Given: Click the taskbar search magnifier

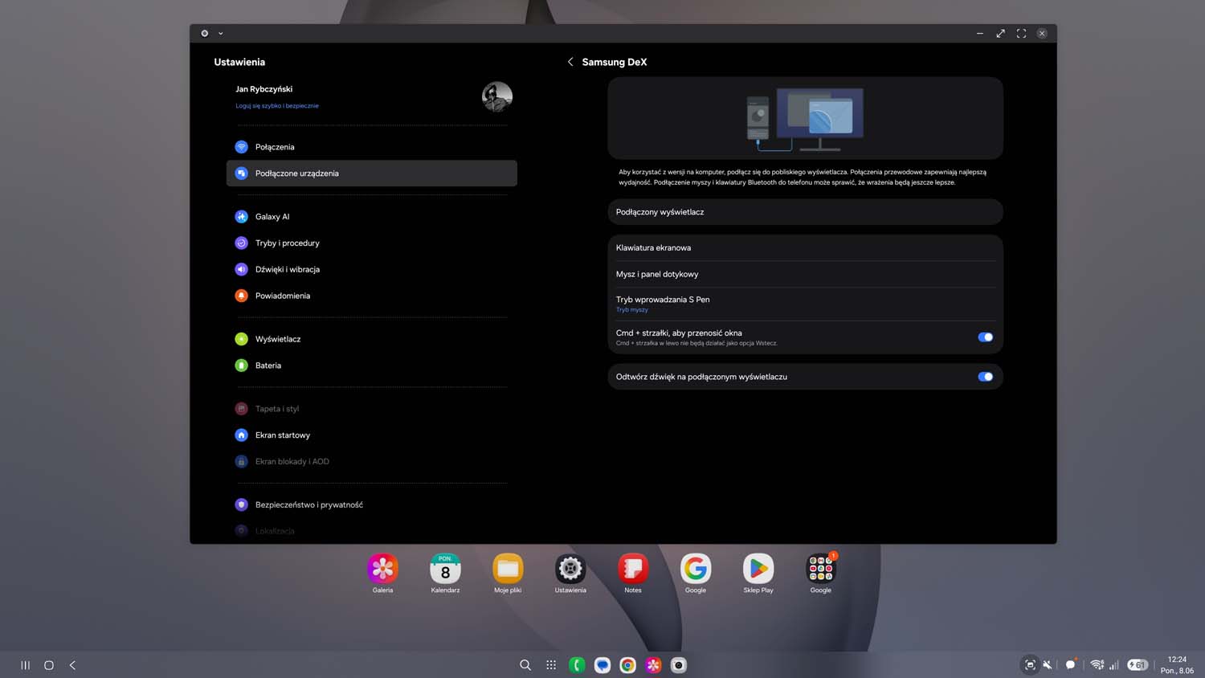Looking at the screenshot, I should (x=525, y=665).
